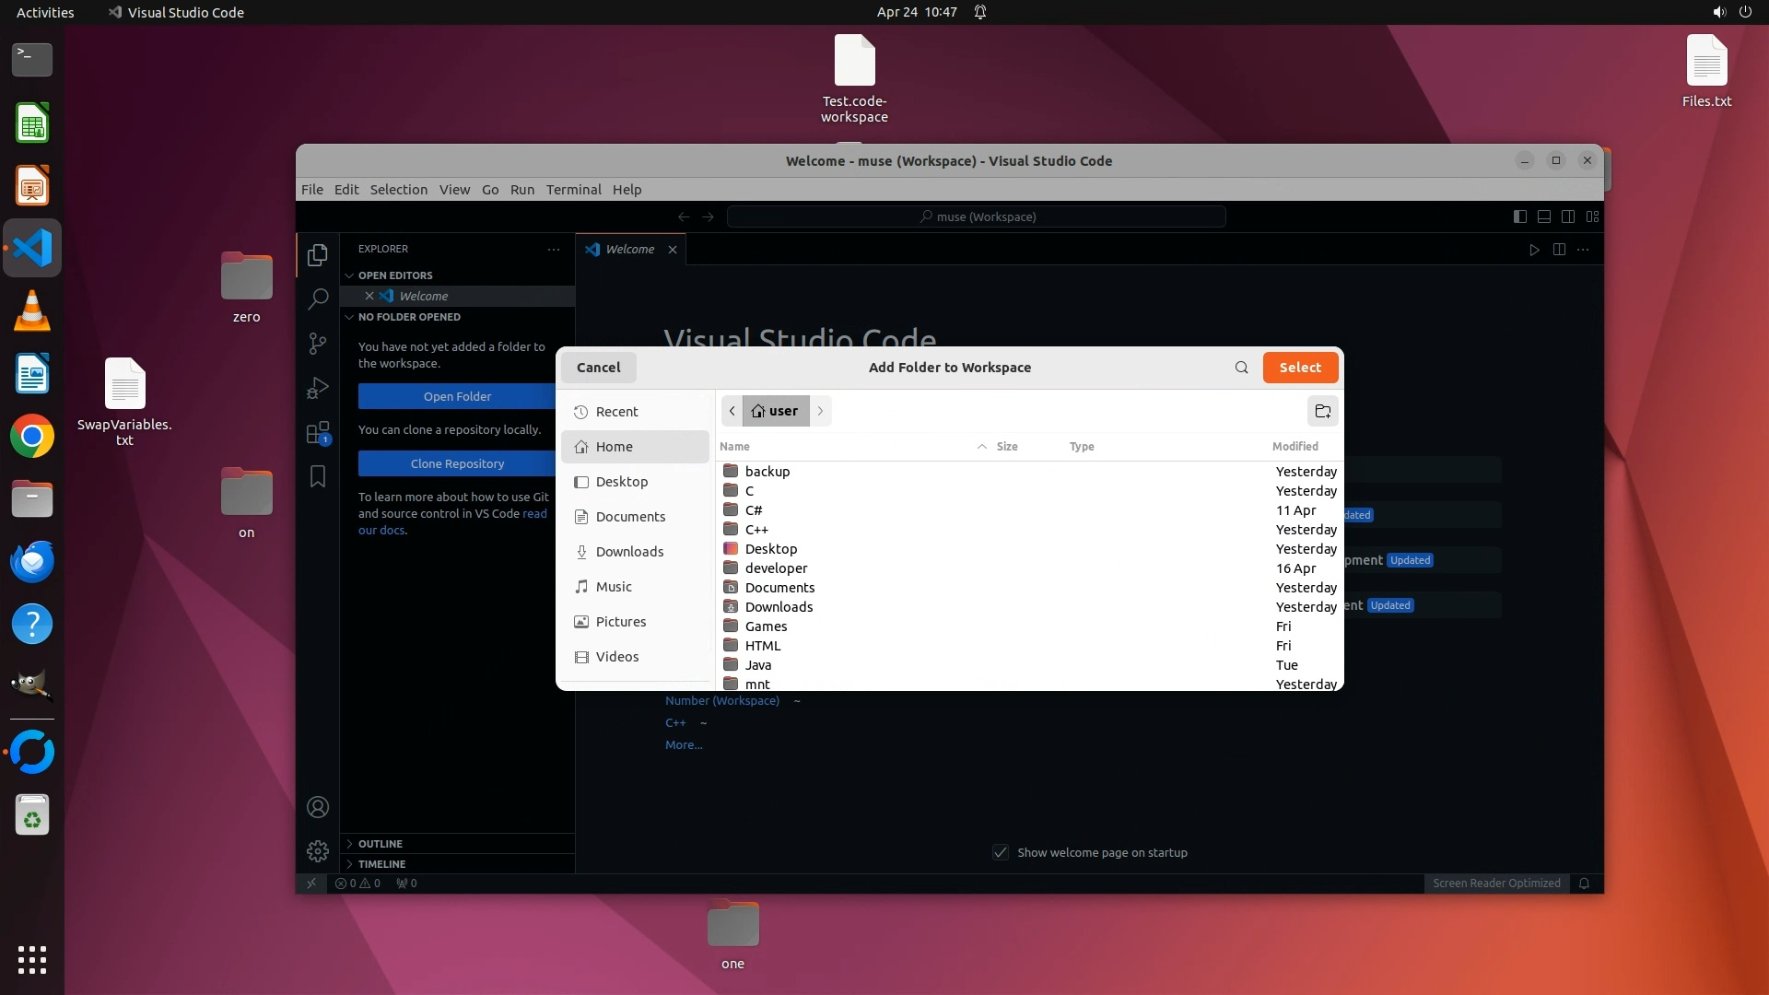Open the Extensions view icon

318,433
